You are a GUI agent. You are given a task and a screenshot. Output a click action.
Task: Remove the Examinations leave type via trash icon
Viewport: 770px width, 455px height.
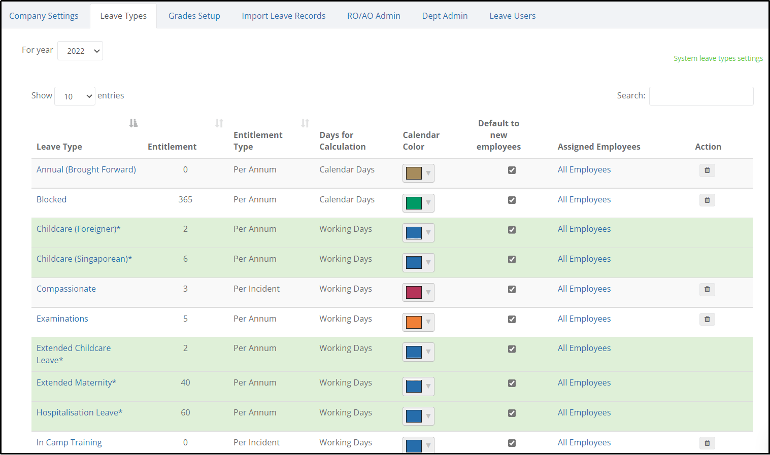click(707, 320)
